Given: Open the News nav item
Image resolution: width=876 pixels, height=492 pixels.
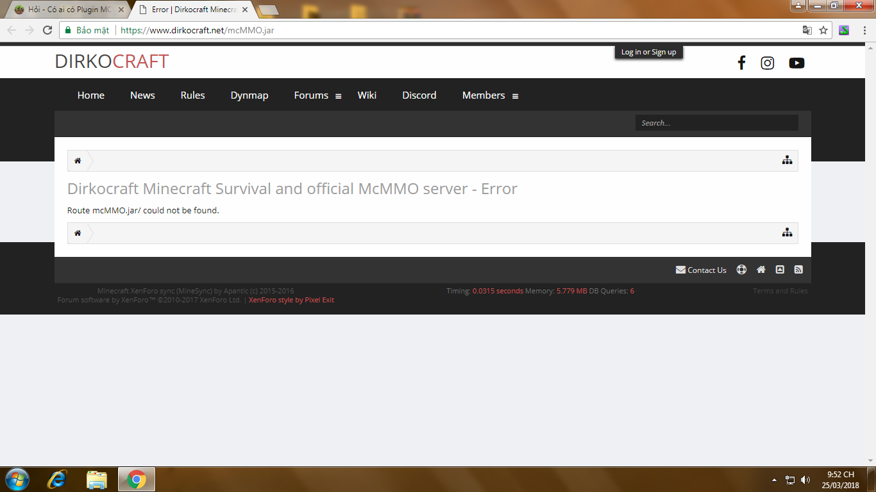Looking at the screenshot, I should (x=142, y=95).
